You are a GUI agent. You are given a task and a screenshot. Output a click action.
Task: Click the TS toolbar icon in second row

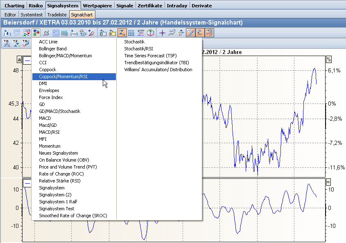coord(16,43)
